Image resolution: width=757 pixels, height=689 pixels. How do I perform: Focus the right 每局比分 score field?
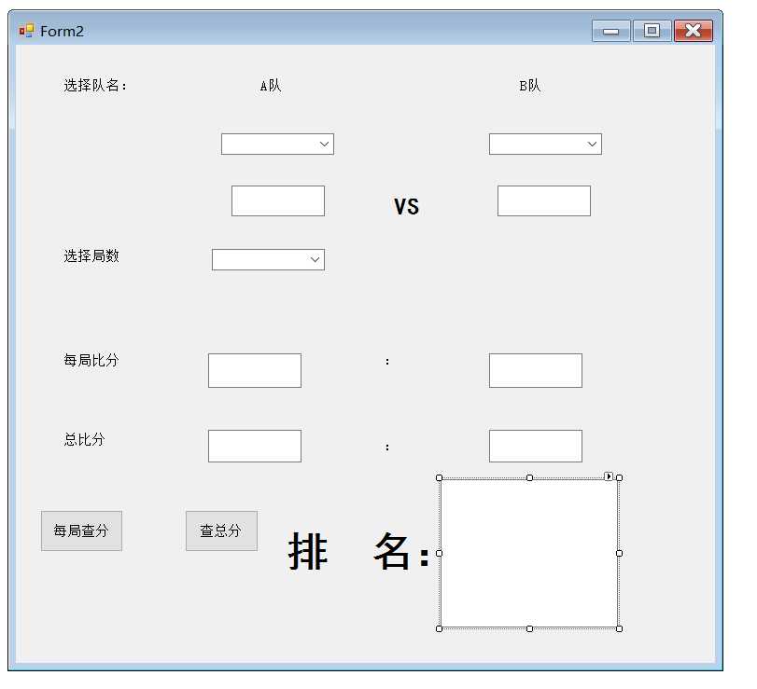tap(535, 370)
